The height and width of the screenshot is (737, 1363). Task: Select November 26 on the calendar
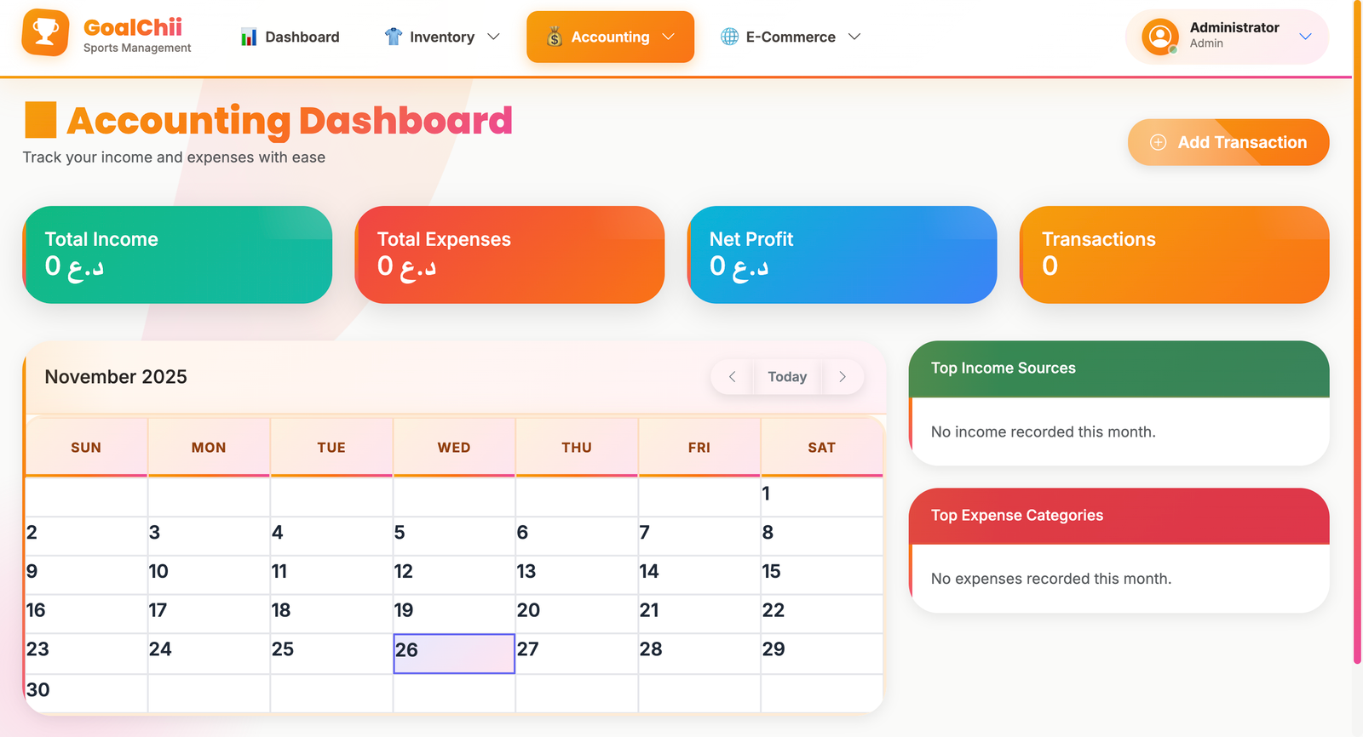point(454,654)
